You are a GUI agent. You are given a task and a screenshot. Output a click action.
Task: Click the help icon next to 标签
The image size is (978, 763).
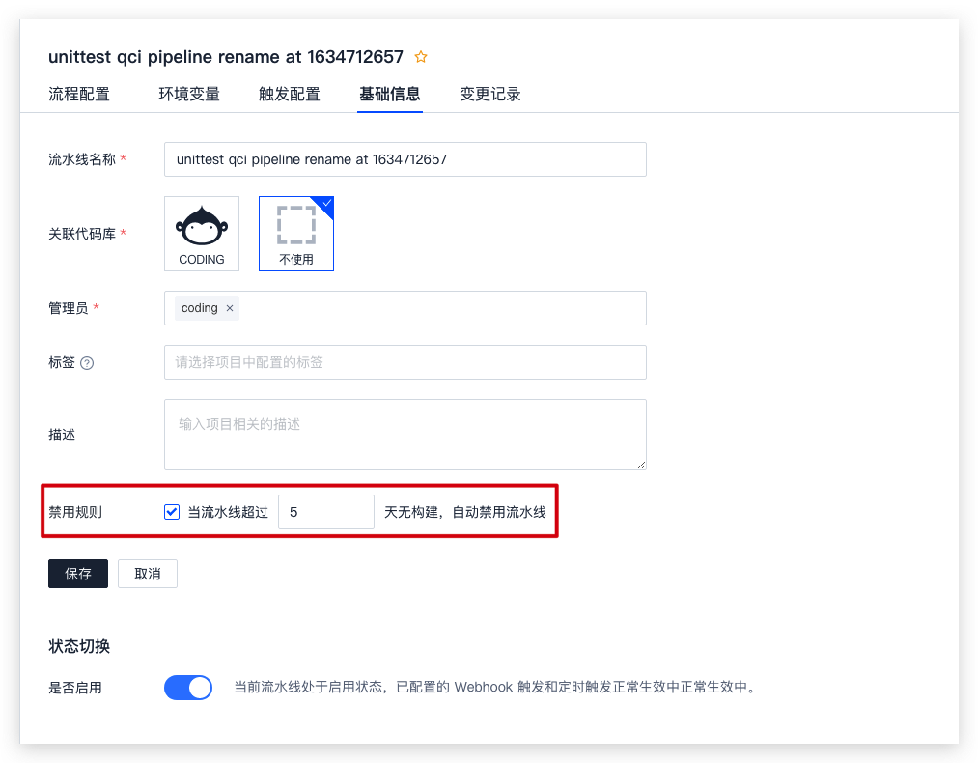(87, 363)
